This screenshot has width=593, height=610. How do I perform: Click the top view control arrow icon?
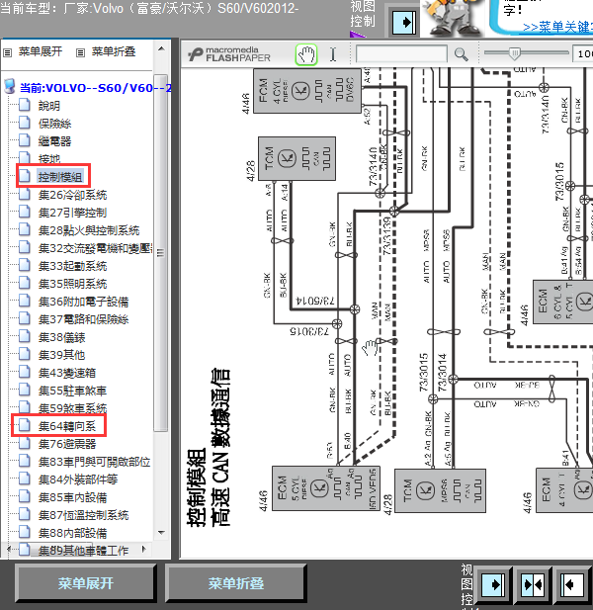pyautogui.click(x=404, y=22)
